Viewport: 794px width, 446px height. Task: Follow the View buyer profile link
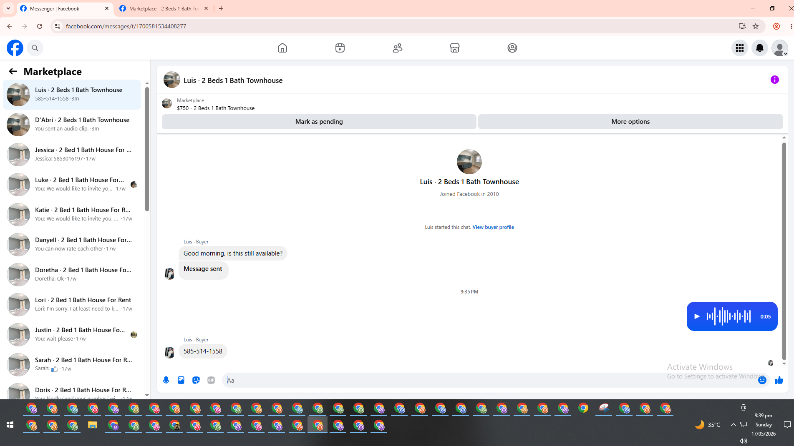click(x=493, y=227)
